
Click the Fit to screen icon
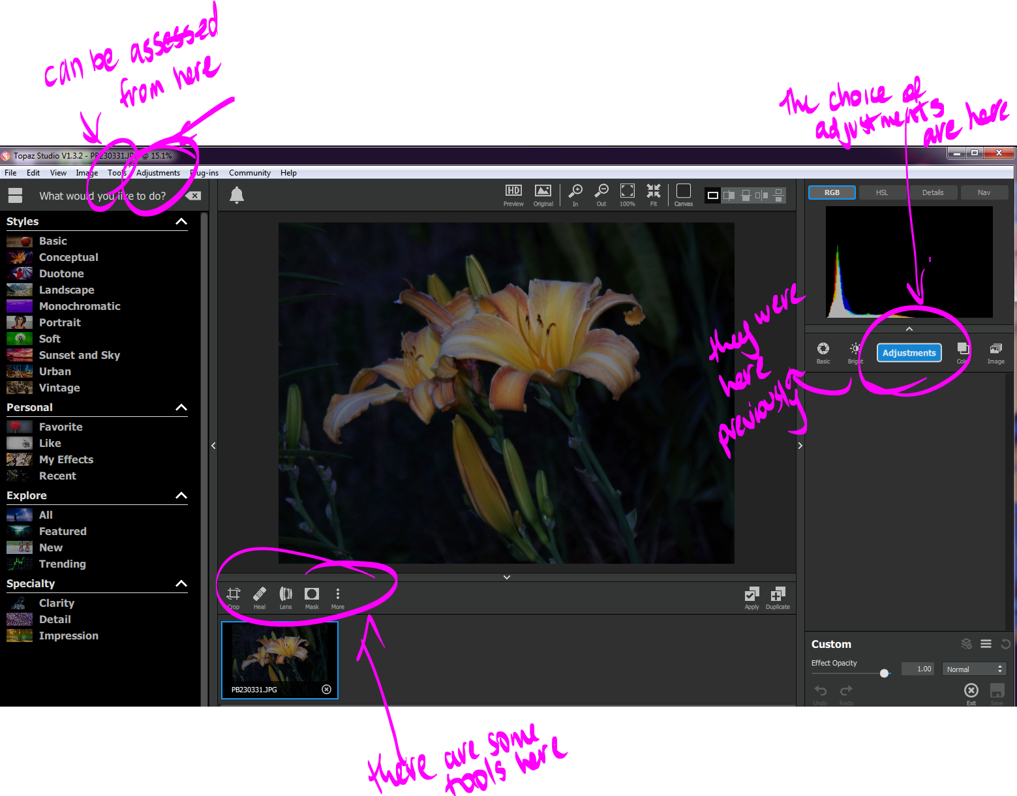[654, 194]
